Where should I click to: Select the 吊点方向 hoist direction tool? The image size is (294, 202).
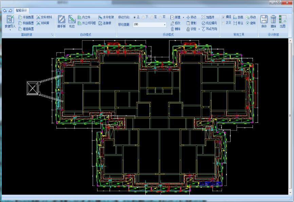(209, 29)
